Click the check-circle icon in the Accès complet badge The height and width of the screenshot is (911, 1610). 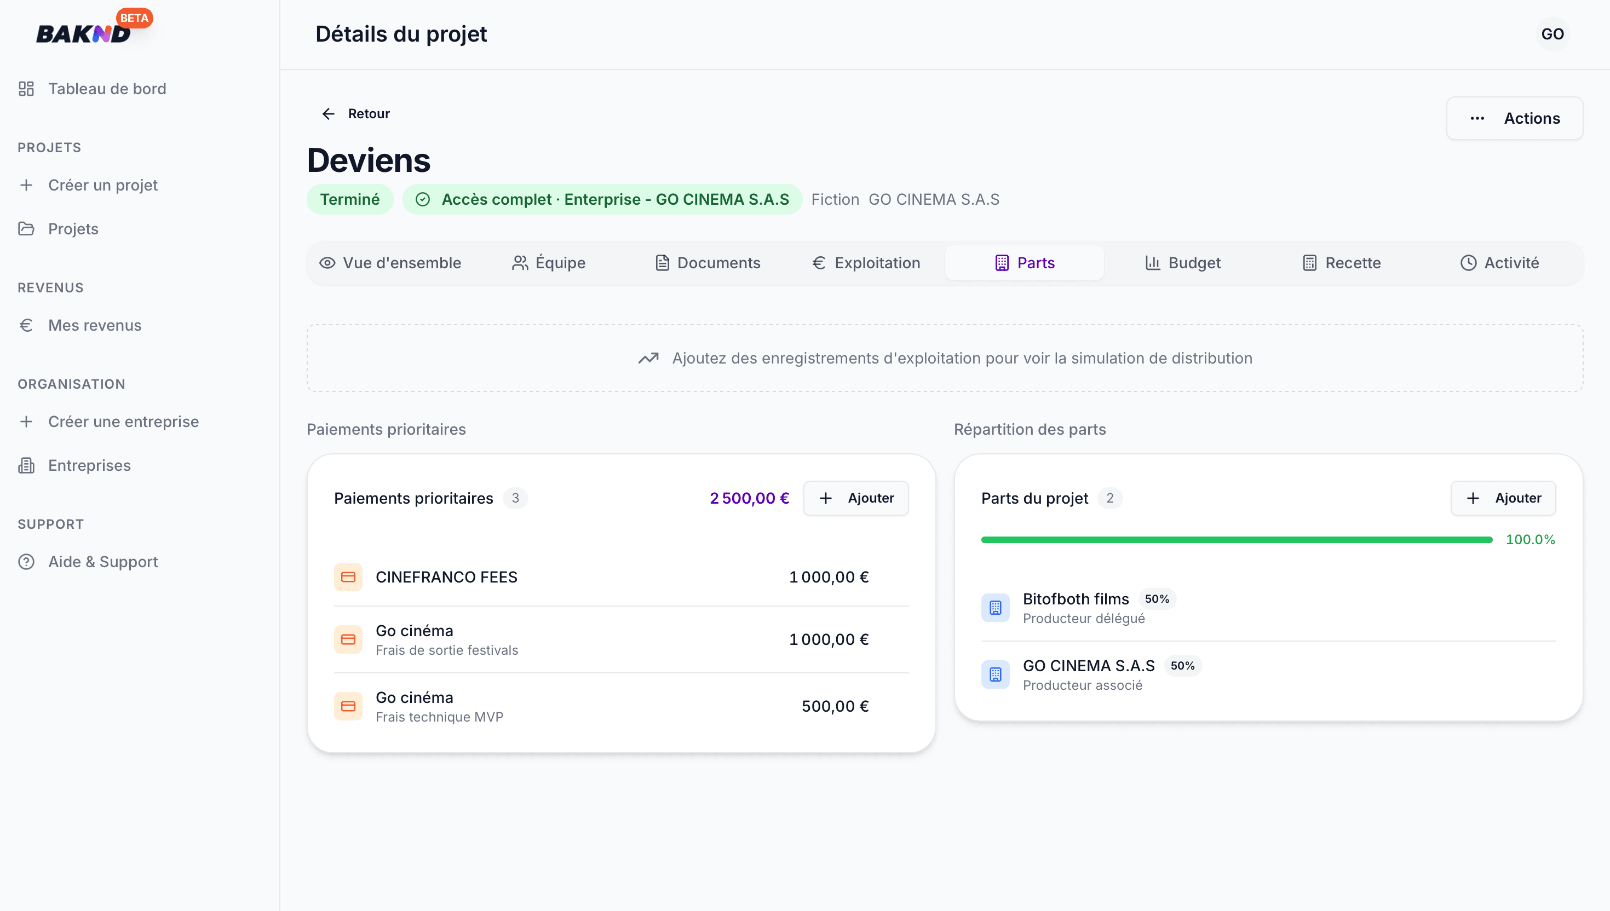click(x=423, y=200)
